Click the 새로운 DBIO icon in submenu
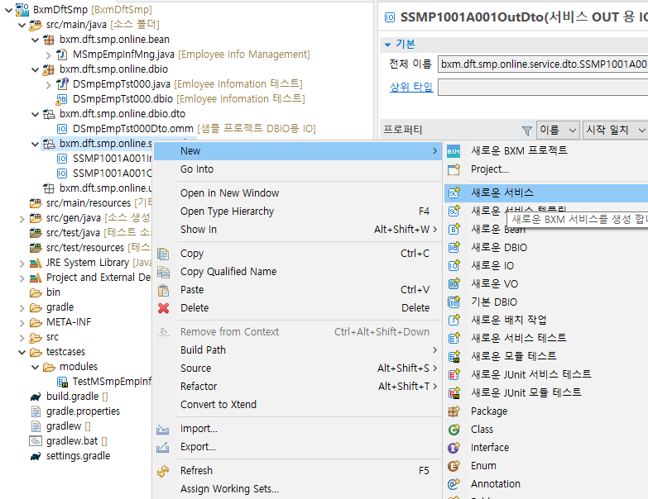The image size is (648, 499). [454, 247]
